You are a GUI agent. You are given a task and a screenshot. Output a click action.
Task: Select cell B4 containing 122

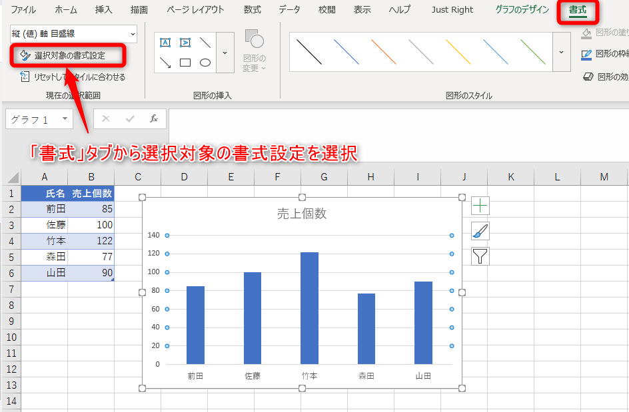(91, 241)
